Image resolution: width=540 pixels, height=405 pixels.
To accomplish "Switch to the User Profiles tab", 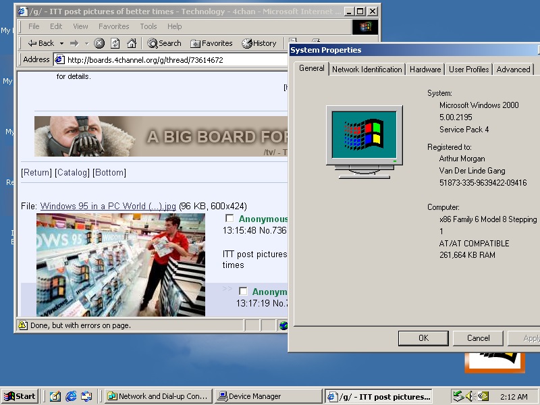I will tap(468, 70).
